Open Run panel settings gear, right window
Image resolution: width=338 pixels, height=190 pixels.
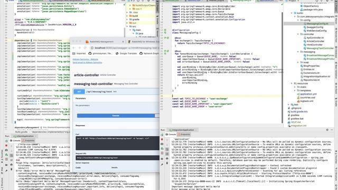(x=327, y=130)
